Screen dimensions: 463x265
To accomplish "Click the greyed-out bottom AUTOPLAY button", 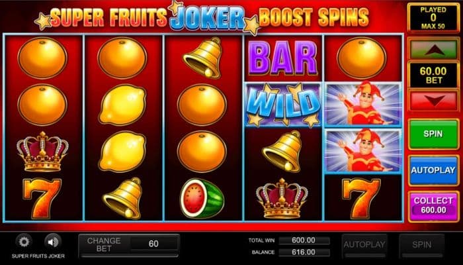I will coord(364,244).
